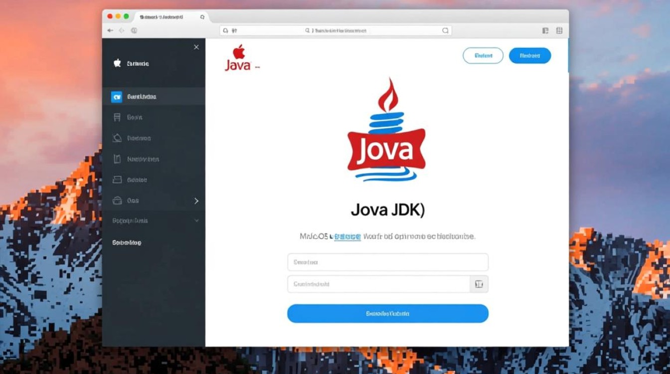Click the bookmark-style Java sidebar icon
Image resolution: width=670 pixels, height=374 pixels.
tap(116, 117)
